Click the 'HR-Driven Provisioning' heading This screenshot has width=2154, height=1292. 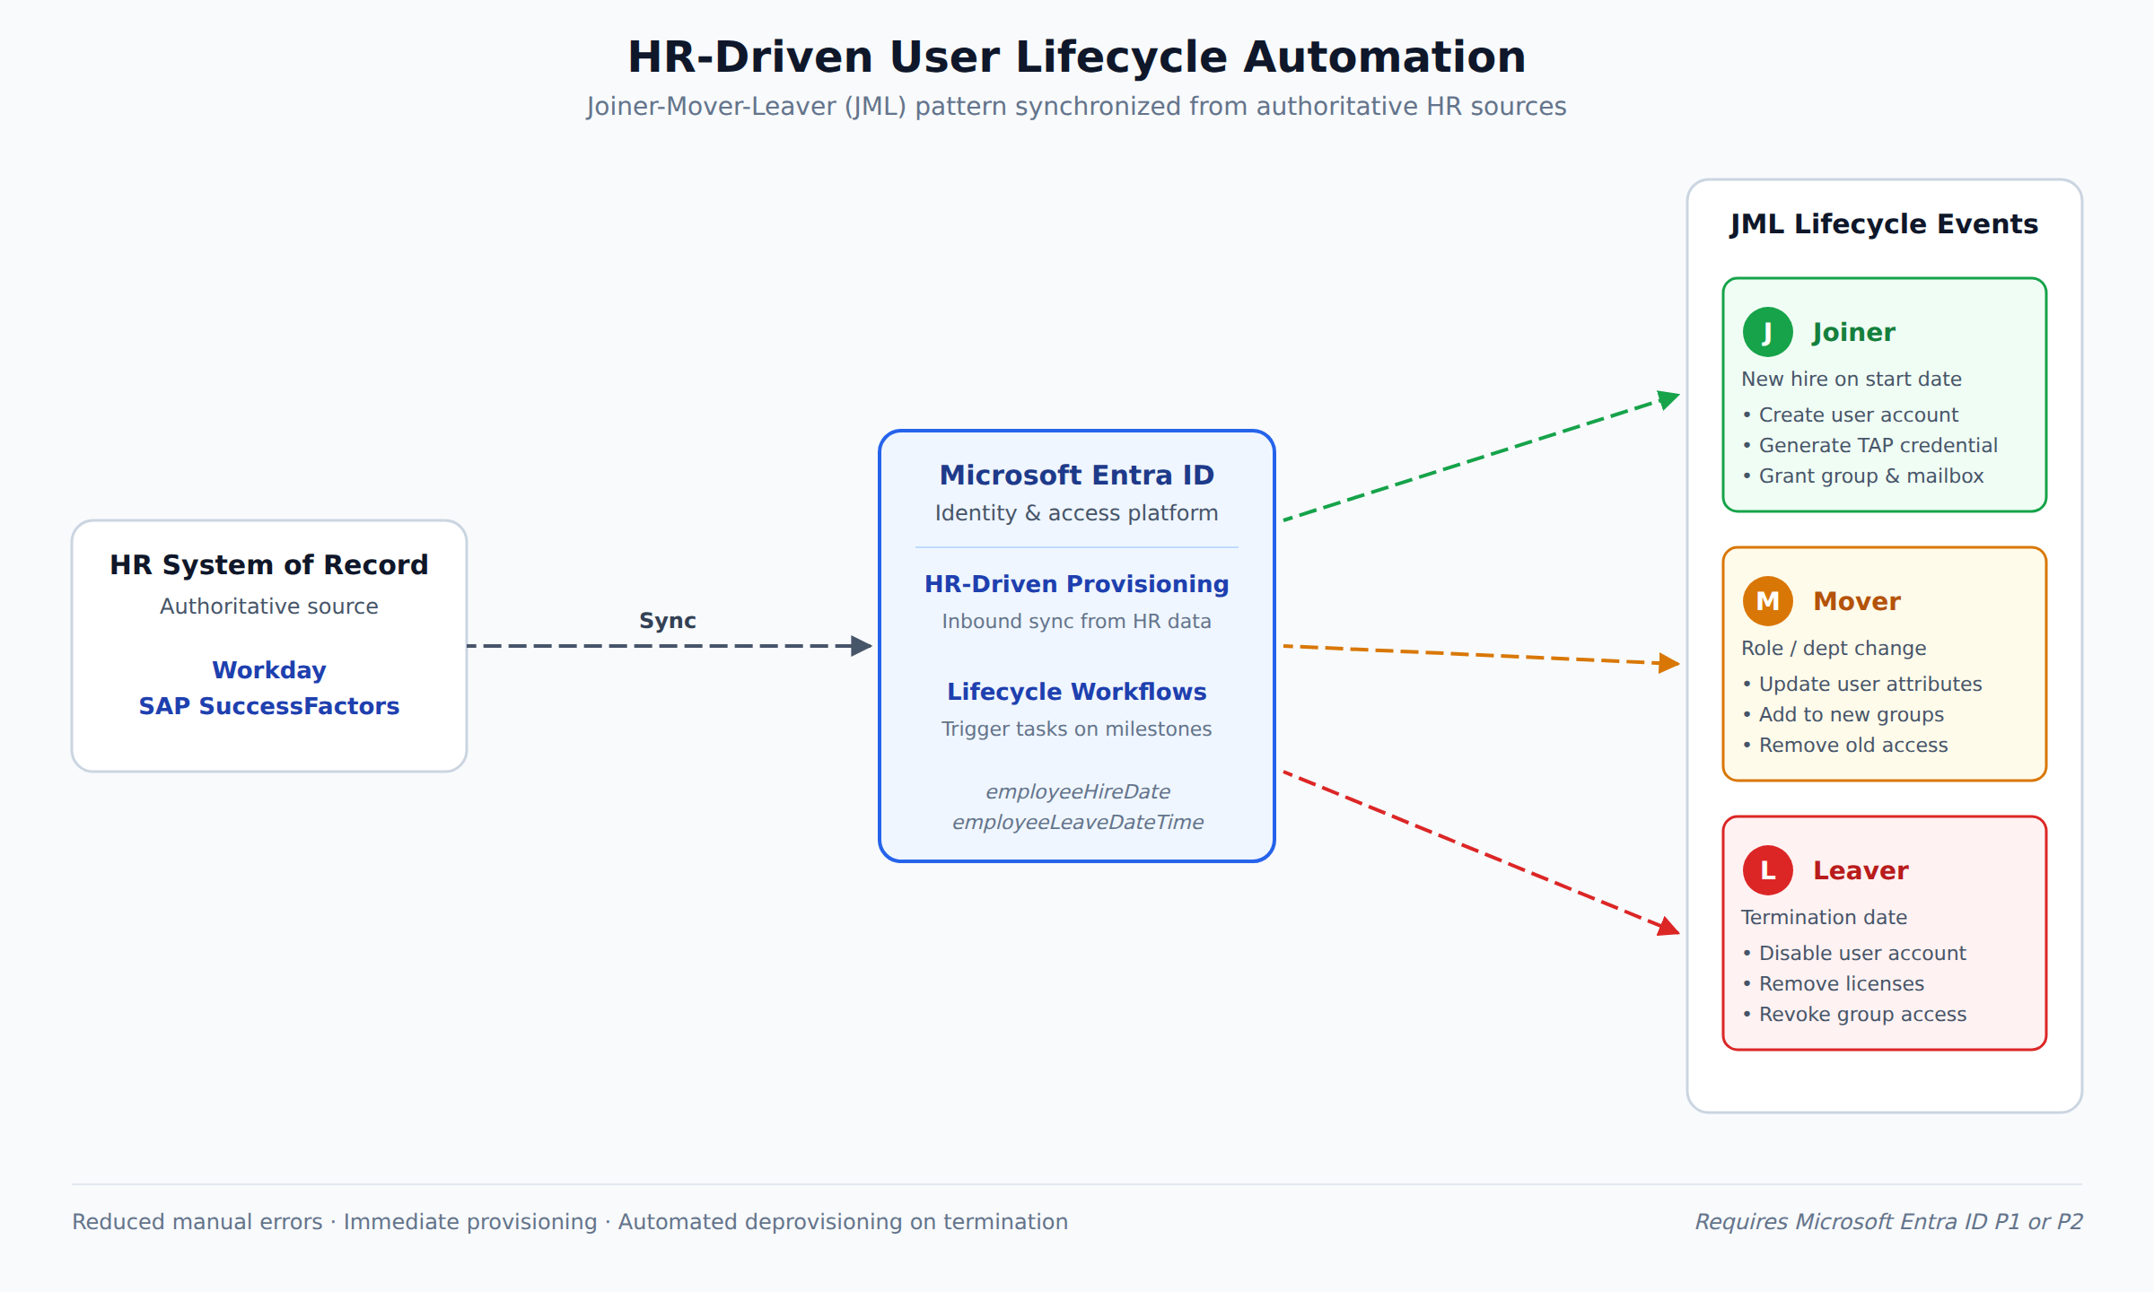[1076, 584]
